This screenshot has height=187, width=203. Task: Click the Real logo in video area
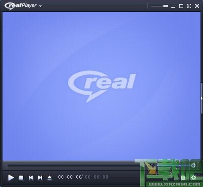[102, 86]
